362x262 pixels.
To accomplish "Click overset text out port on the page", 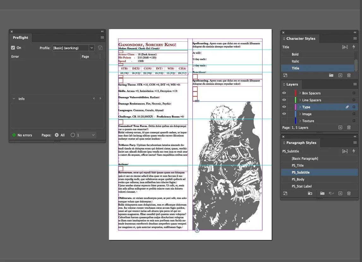I will 197,230.
